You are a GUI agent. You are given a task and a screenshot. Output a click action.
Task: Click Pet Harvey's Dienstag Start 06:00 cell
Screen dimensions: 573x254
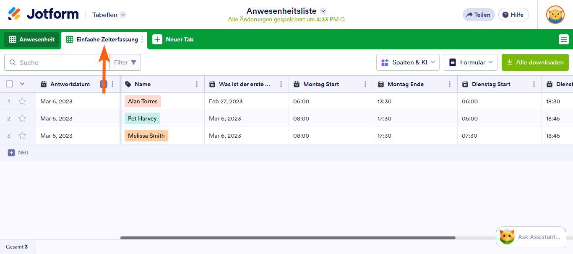pos(500,118)
